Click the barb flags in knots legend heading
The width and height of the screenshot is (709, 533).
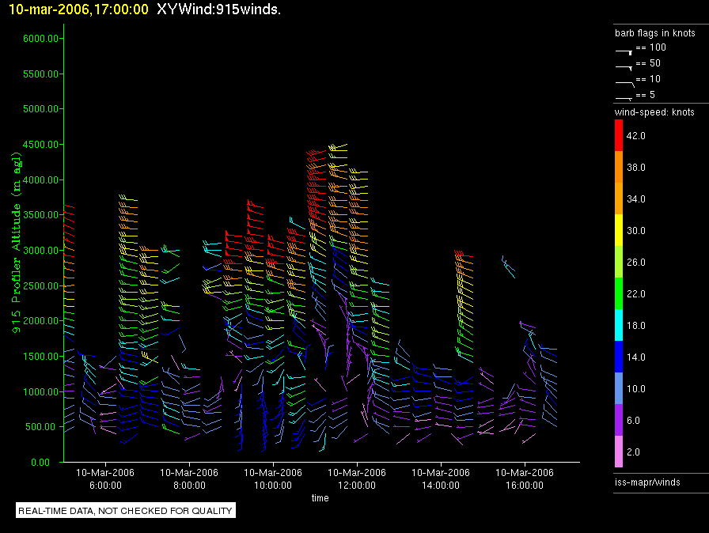pyautogui.click(x=654, y=33)
